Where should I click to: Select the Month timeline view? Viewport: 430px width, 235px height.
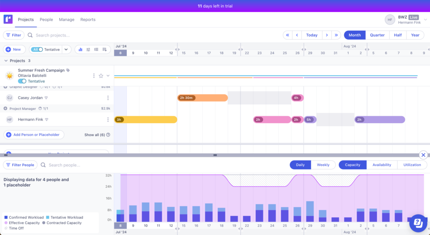pyautogui.click(x=354, y=35)
